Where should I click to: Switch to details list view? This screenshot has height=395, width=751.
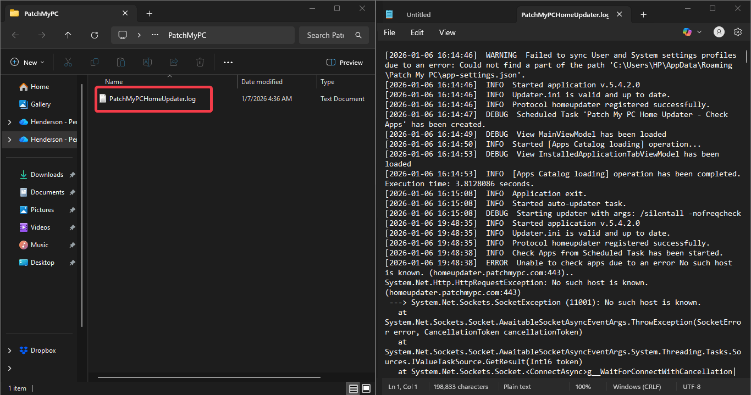tap(353, 388)
